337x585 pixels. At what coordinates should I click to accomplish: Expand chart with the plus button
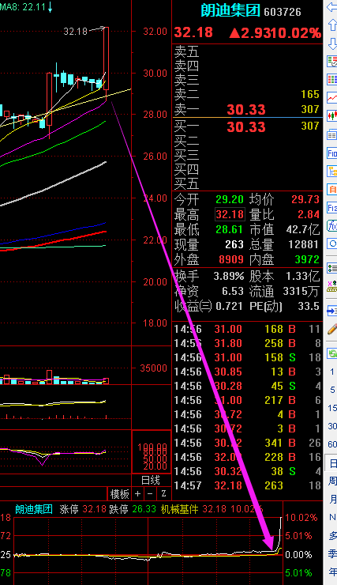(x=138, y=493)
